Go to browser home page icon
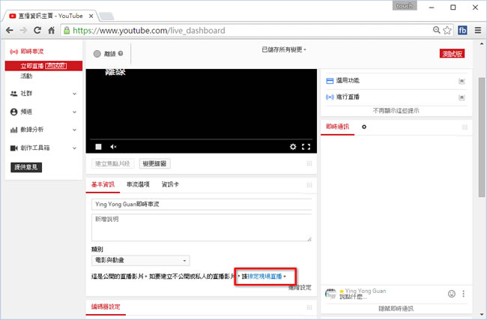 tap(51, 30)
